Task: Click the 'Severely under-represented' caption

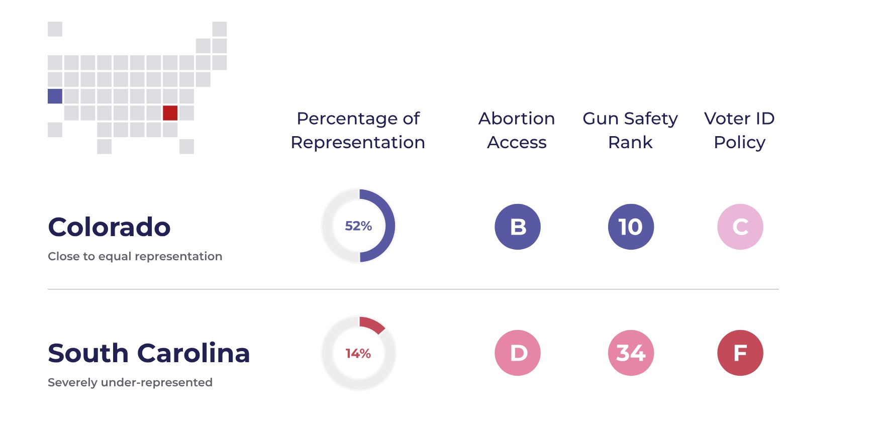Action: point(130,382)
